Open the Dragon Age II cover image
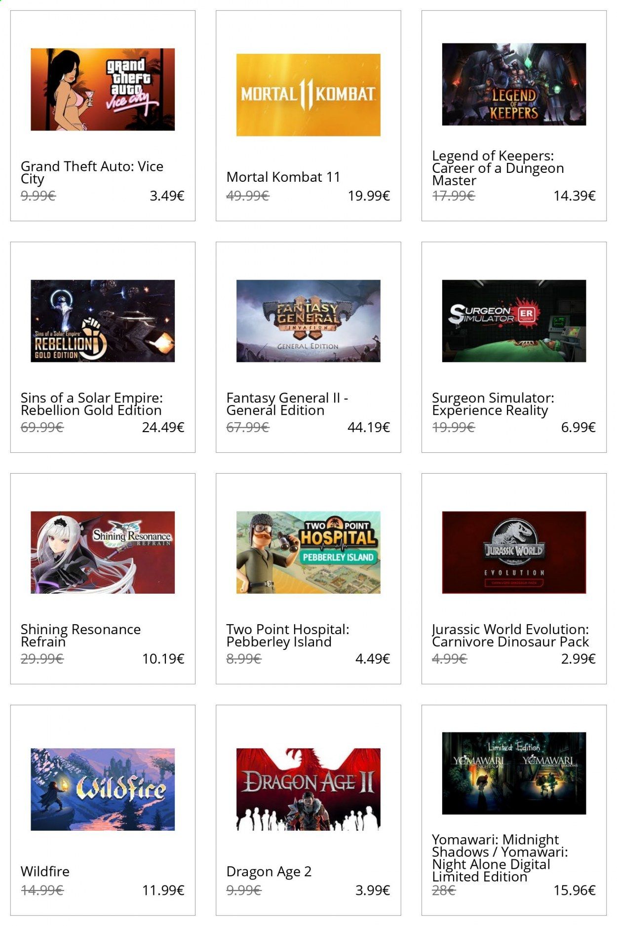 tap(308, 789)
